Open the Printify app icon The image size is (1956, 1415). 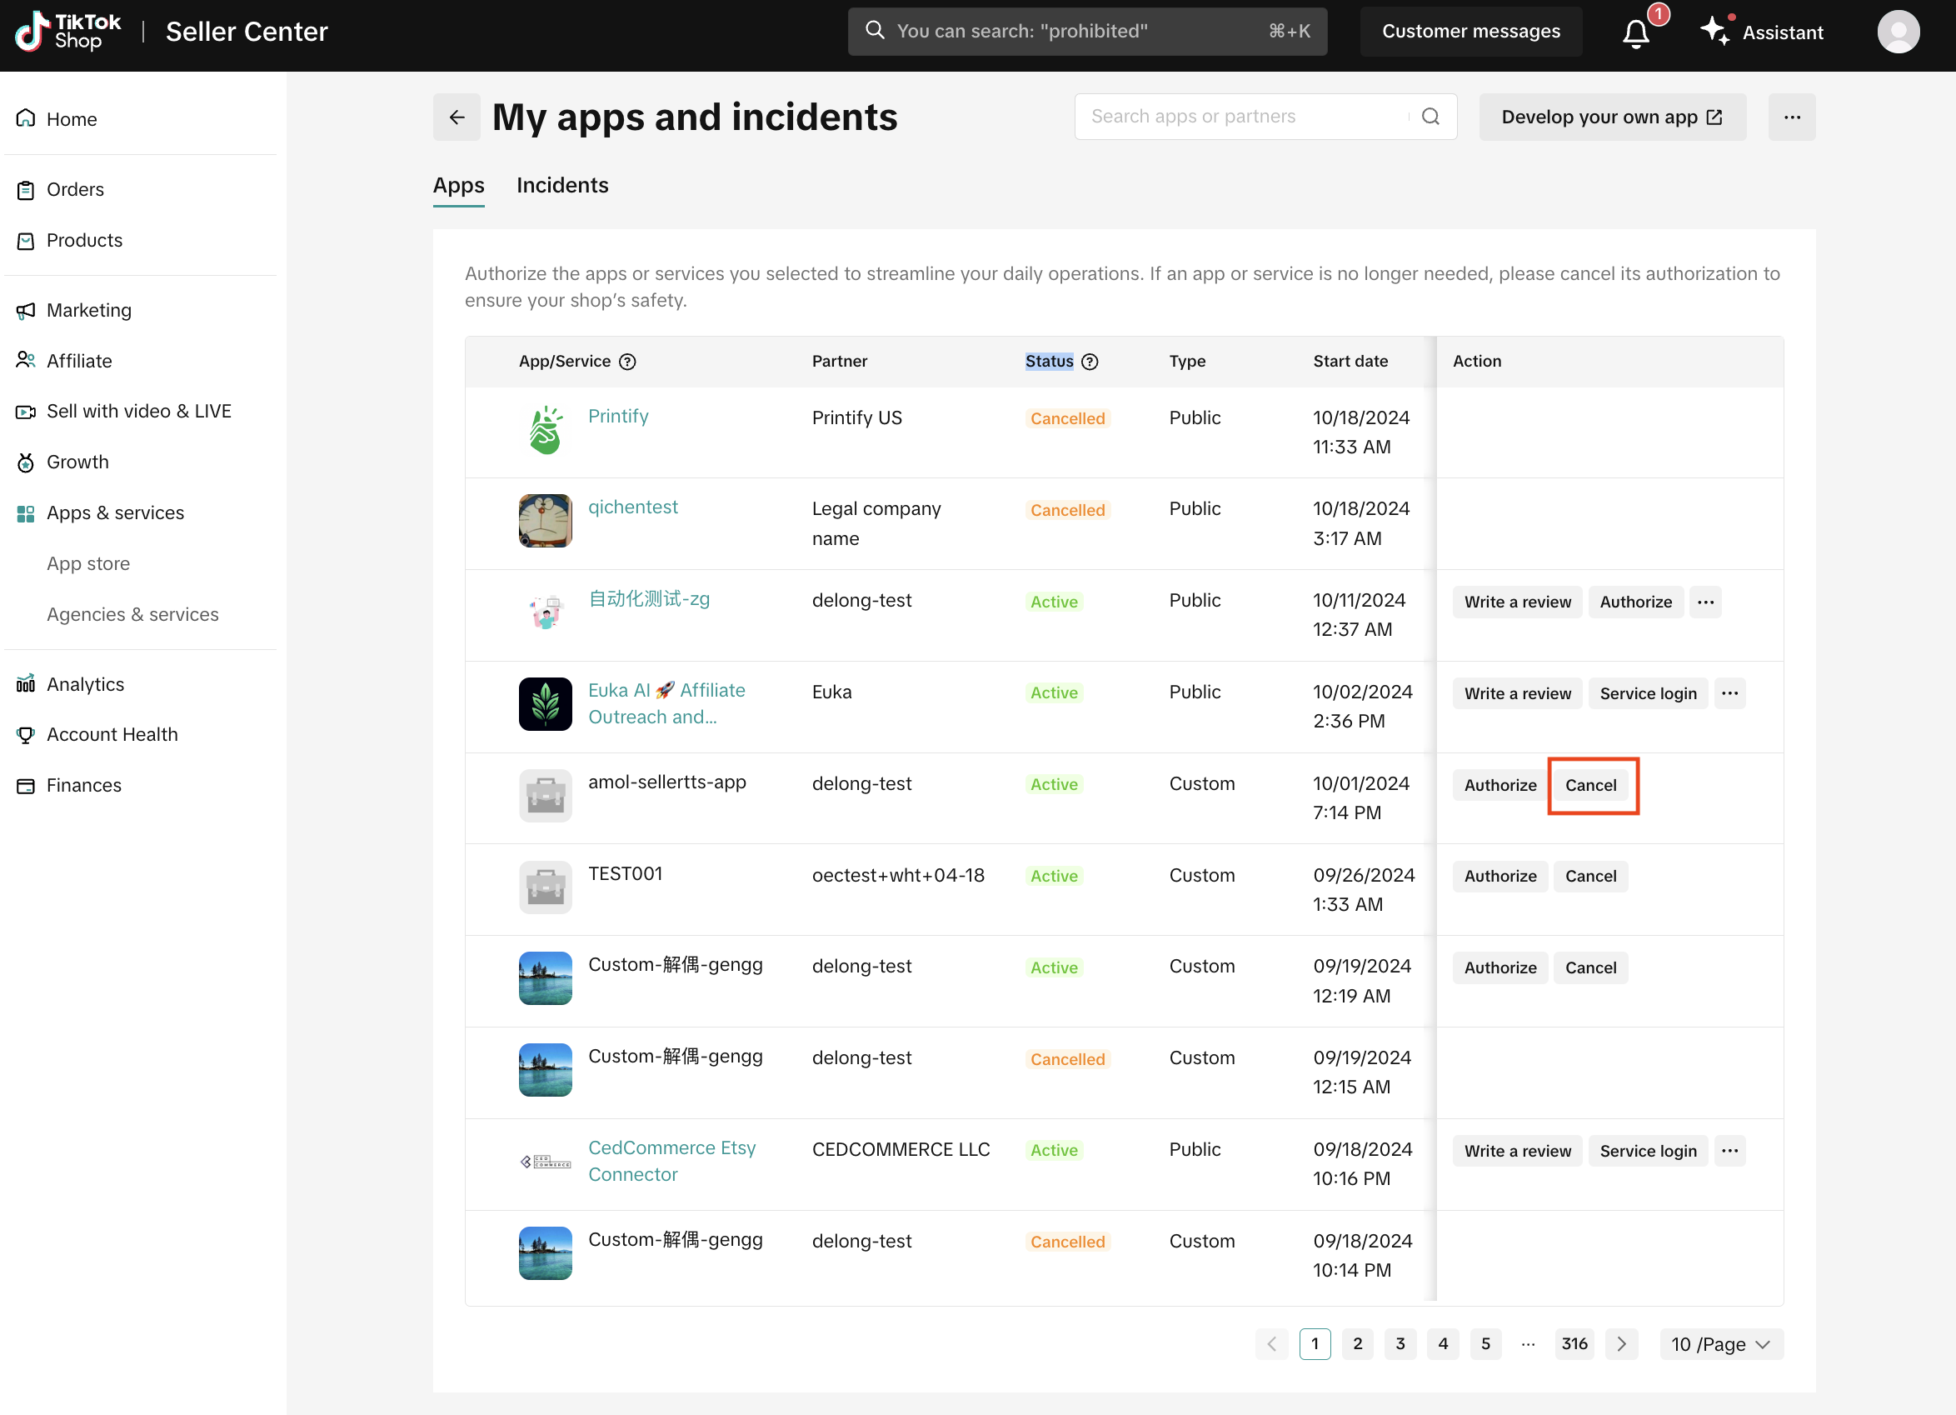(545, 430)
